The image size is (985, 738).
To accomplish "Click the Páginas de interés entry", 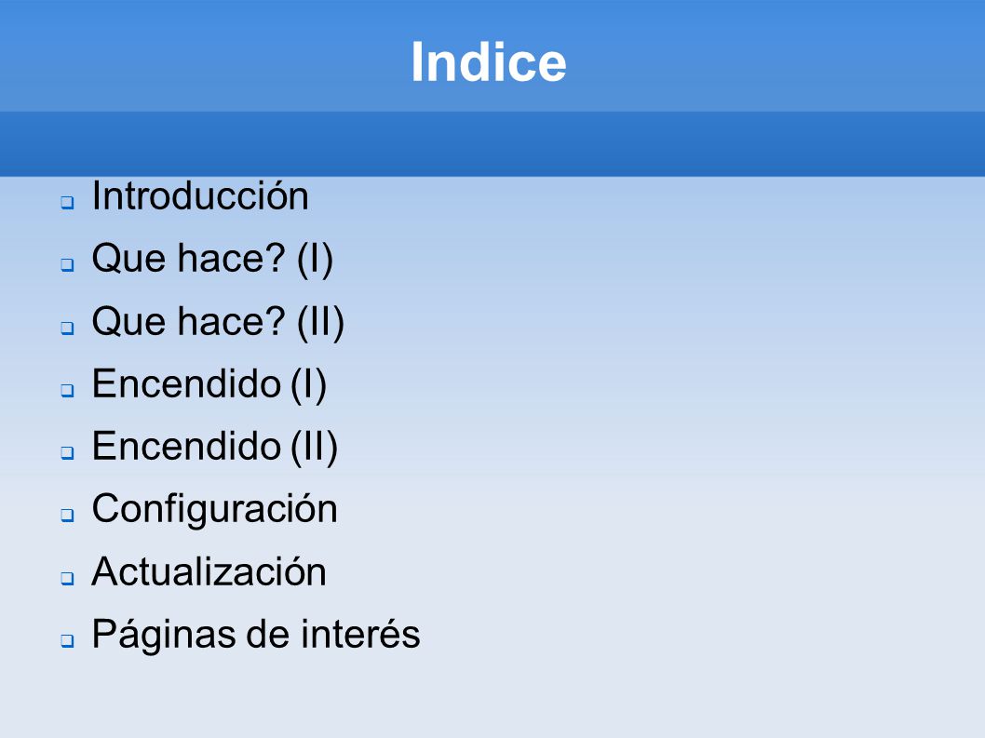I will [x=256, y=635].
